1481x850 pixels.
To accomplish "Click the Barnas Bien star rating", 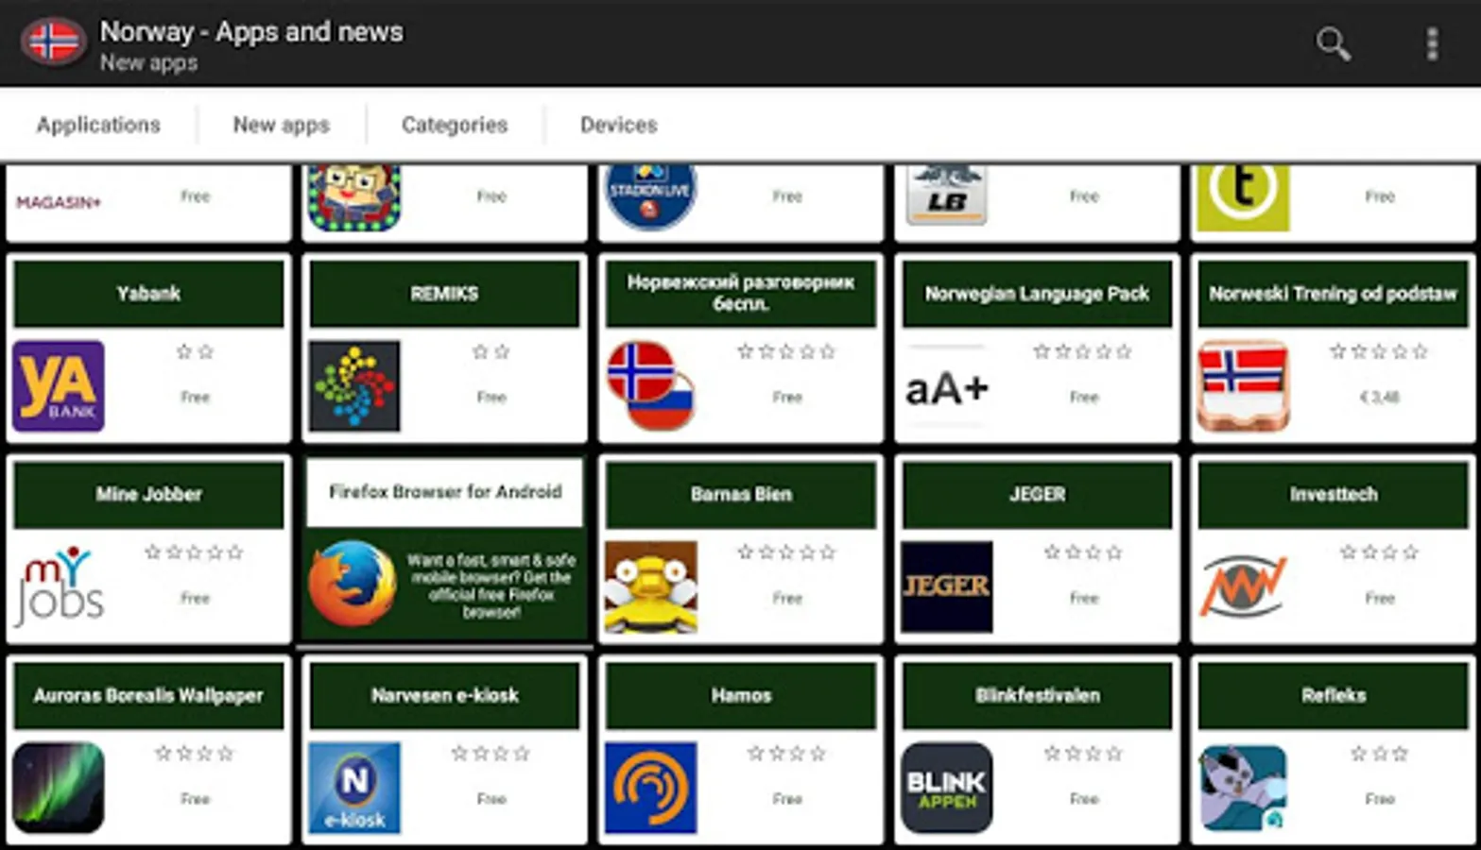I will point(786,552).
